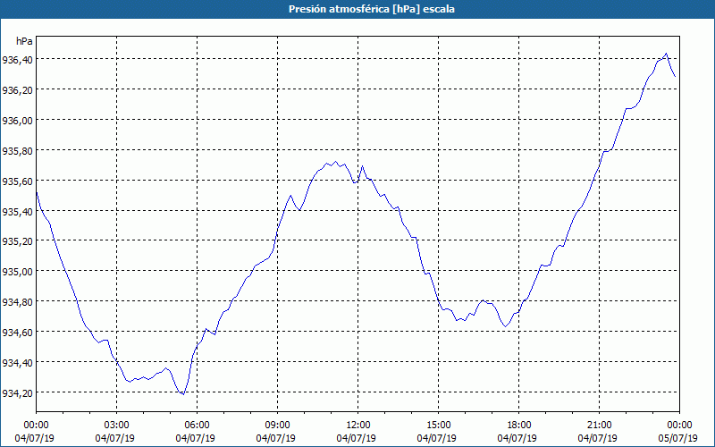Select the 936,20 y-axis label
The height and width of the screenshot is (447, 715).
[x=17, y=90]
